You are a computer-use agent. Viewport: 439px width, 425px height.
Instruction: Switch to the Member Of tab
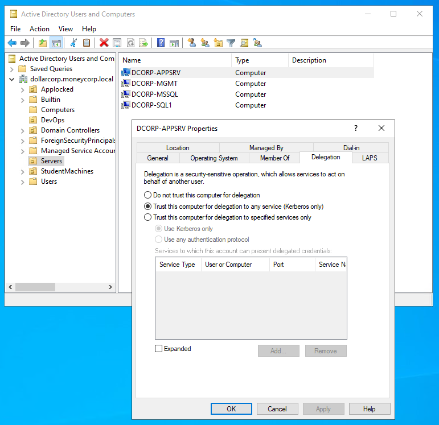pyautogui.click(x=274, y=158)
